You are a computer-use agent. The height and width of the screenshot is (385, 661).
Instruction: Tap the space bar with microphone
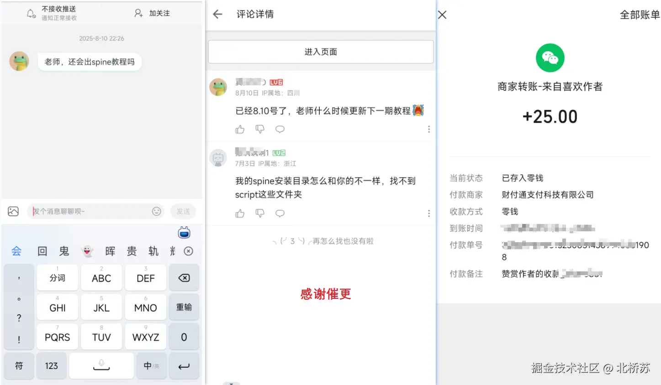click(101, 366)
